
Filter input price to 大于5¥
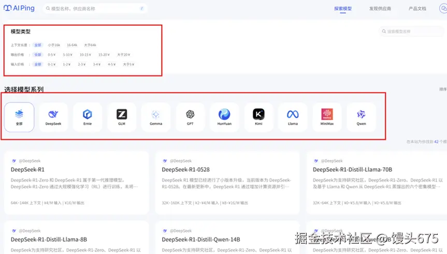coord(128,64)
